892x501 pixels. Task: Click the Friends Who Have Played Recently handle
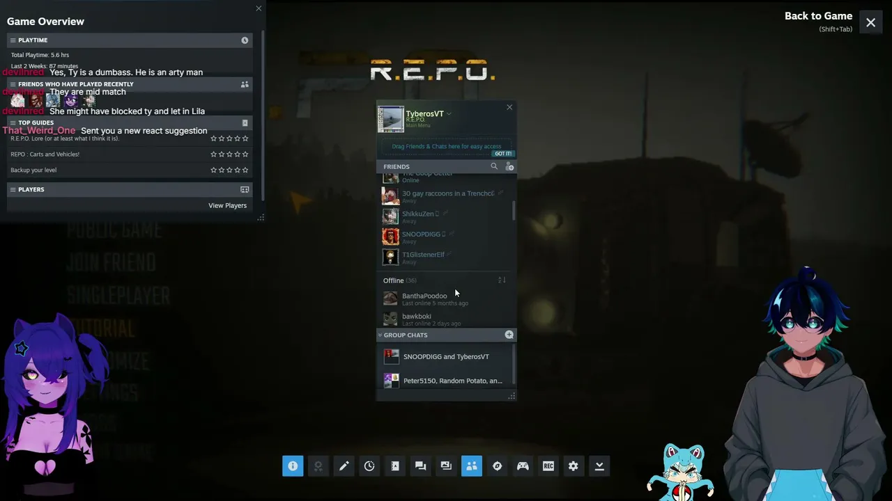[x=13, y=84]
